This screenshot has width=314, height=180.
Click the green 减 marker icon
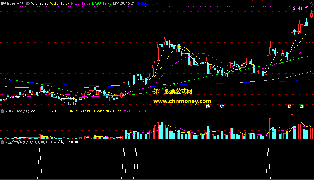point(302,107)
